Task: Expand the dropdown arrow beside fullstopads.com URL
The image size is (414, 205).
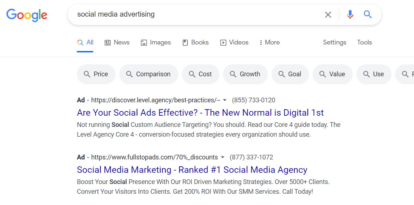Action: (x=223, y=157)
